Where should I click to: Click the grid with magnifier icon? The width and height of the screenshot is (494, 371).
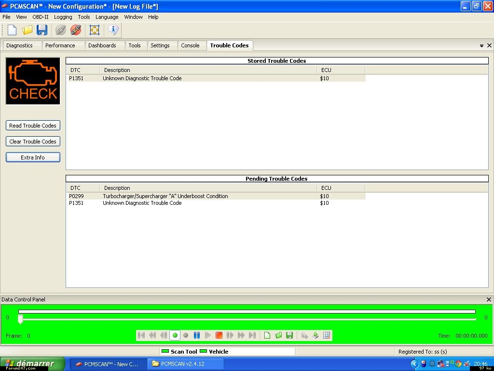click(x=327, y=335)
